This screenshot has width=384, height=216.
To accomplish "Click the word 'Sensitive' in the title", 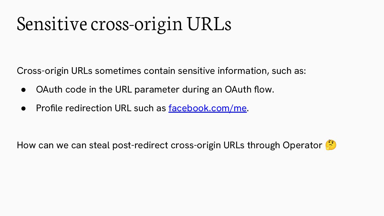I will pos(52,24).
